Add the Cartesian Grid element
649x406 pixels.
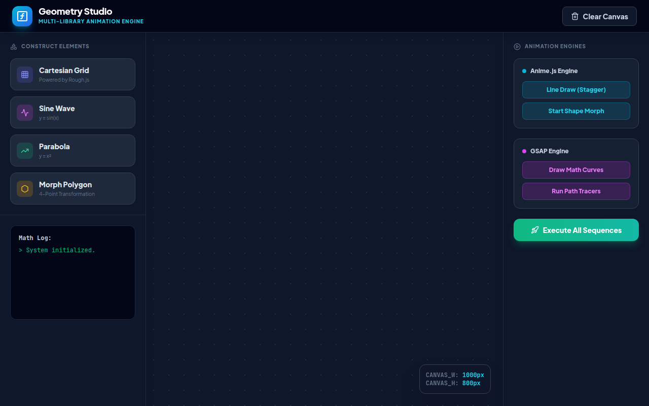73,75
